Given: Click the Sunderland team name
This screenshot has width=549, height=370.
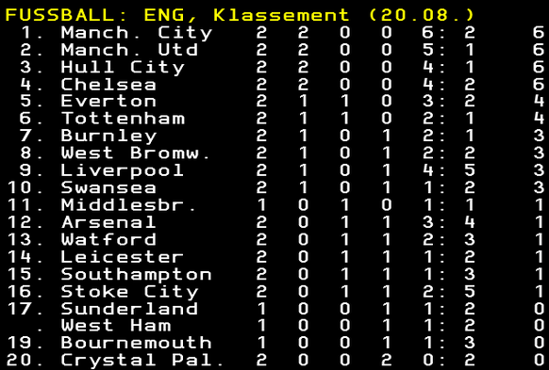Looking at the screenshot, I should [129, 309].
